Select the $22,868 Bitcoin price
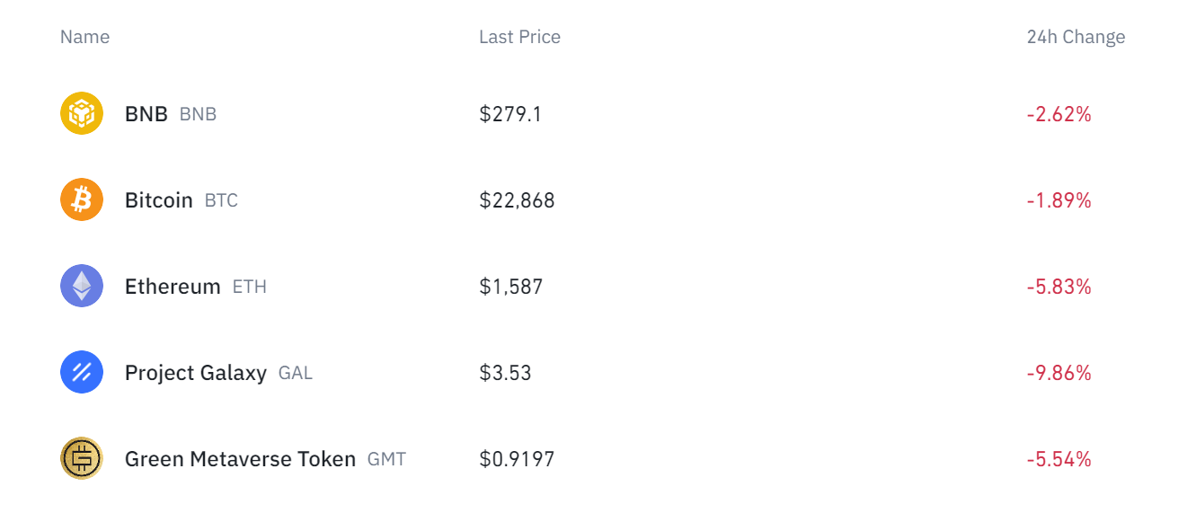The image size is (1178, 513). [517, 200]
